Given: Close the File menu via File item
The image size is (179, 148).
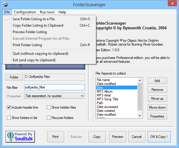Looking at the screenshot, I should coord(7,12).
